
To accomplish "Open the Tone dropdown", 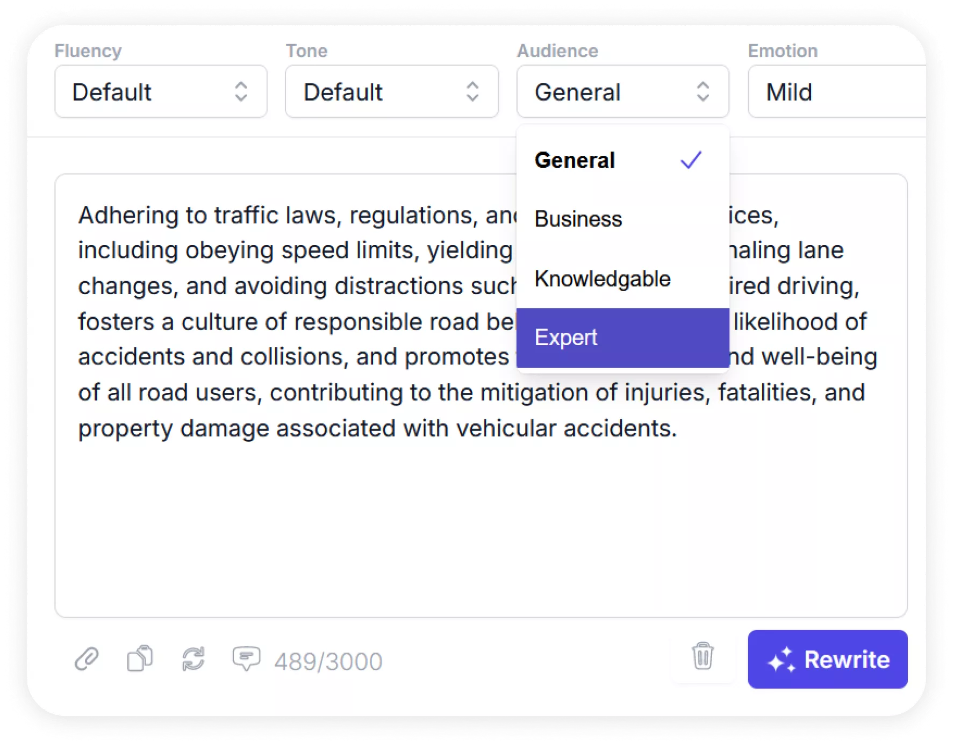I will 391,92.
